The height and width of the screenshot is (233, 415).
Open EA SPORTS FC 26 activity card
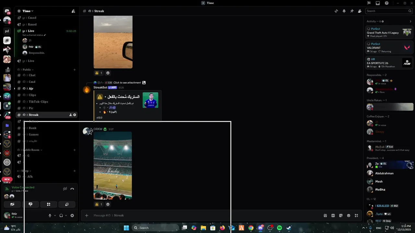coord(389,63)
